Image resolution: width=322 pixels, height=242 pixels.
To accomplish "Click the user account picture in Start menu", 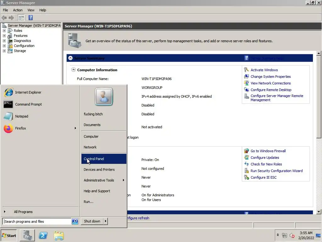I will click(104, 96).
